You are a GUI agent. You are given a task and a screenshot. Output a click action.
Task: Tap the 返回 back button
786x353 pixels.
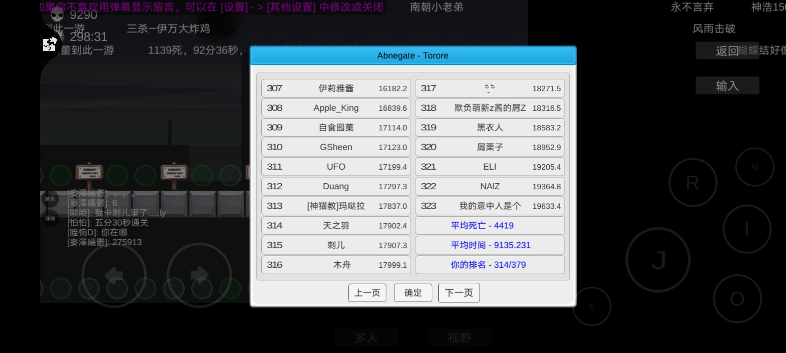tap(727, 51)
